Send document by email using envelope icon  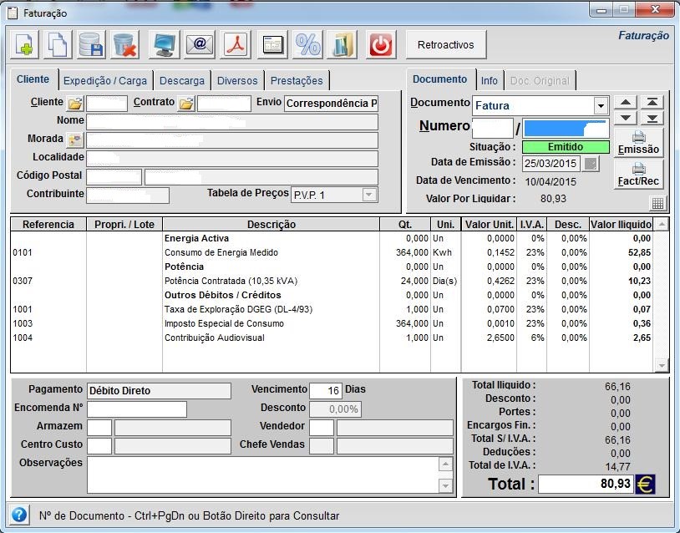[x=200, y=44]
